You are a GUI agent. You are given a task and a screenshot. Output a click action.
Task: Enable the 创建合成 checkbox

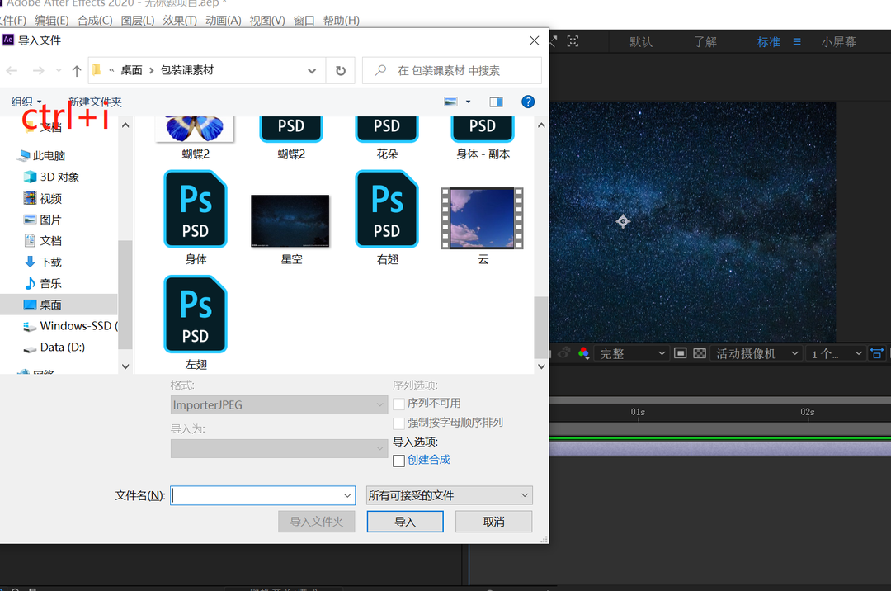399,461
